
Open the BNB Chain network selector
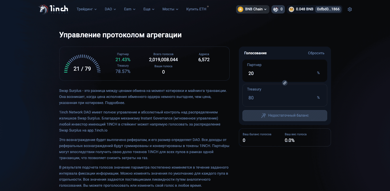pyautogui.click(x=253, y=9)
